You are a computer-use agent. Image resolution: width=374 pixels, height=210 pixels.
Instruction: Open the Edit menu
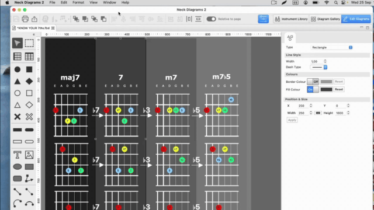(64, 2)
